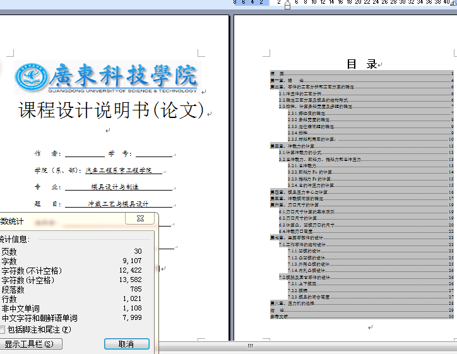
Task: Open contents entry 2.3.2
Action: click(x=371, y=120)
